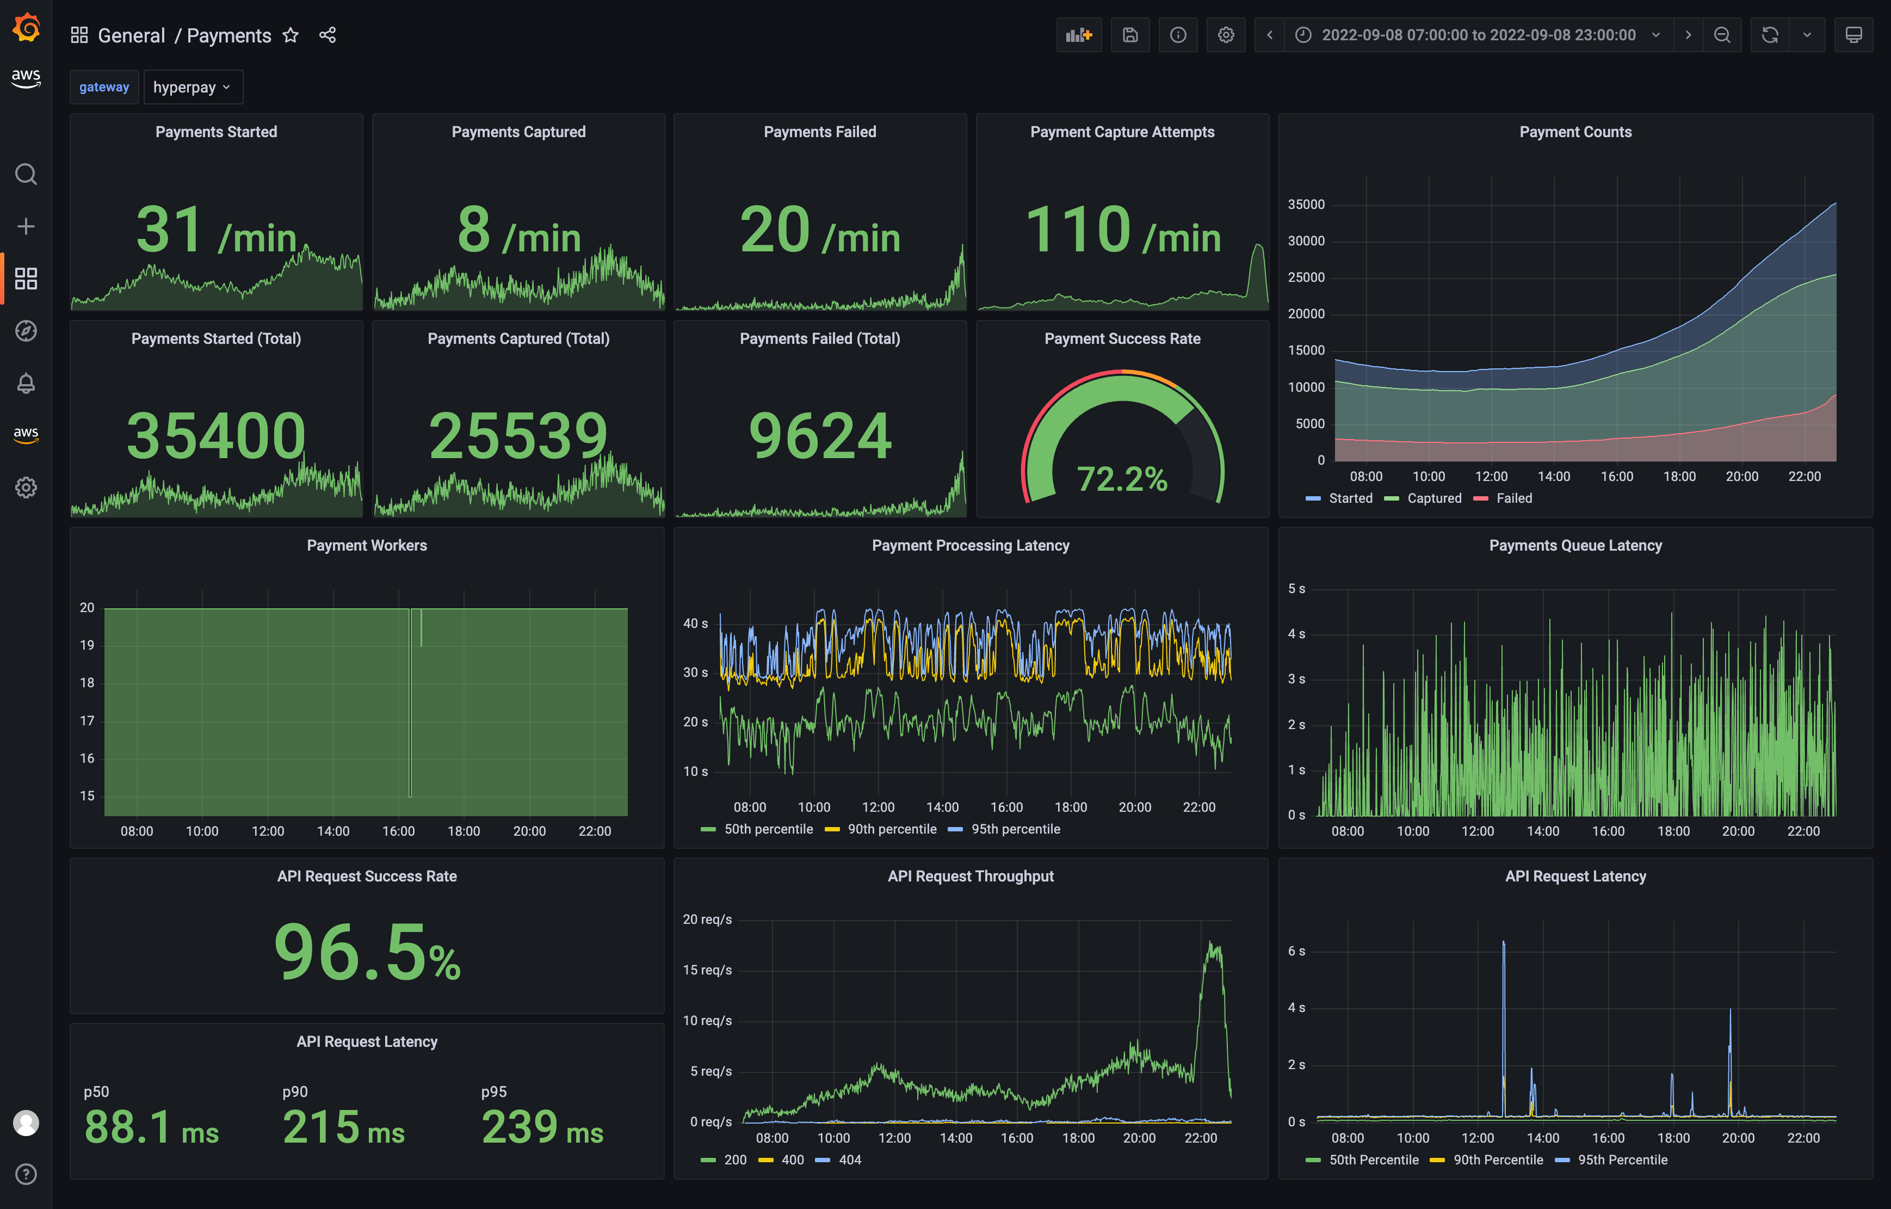Open the Alerting bell icon
This screenshot has height=1209, width=1891.
coord(26,383)
